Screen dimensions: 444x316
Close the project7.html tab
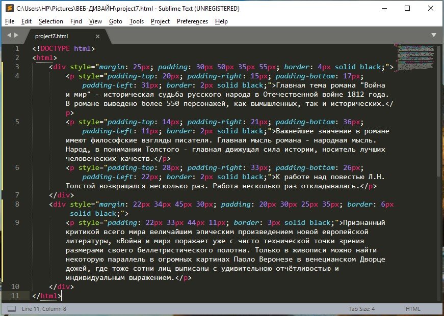click(97, 36)
